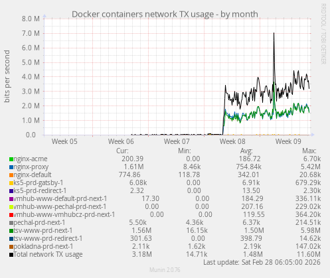Select the vmhub-www-default-prd-next-1 label
The width and height of the screenshot is (330, 278).
pyautogui.click(x=60, y=199)
